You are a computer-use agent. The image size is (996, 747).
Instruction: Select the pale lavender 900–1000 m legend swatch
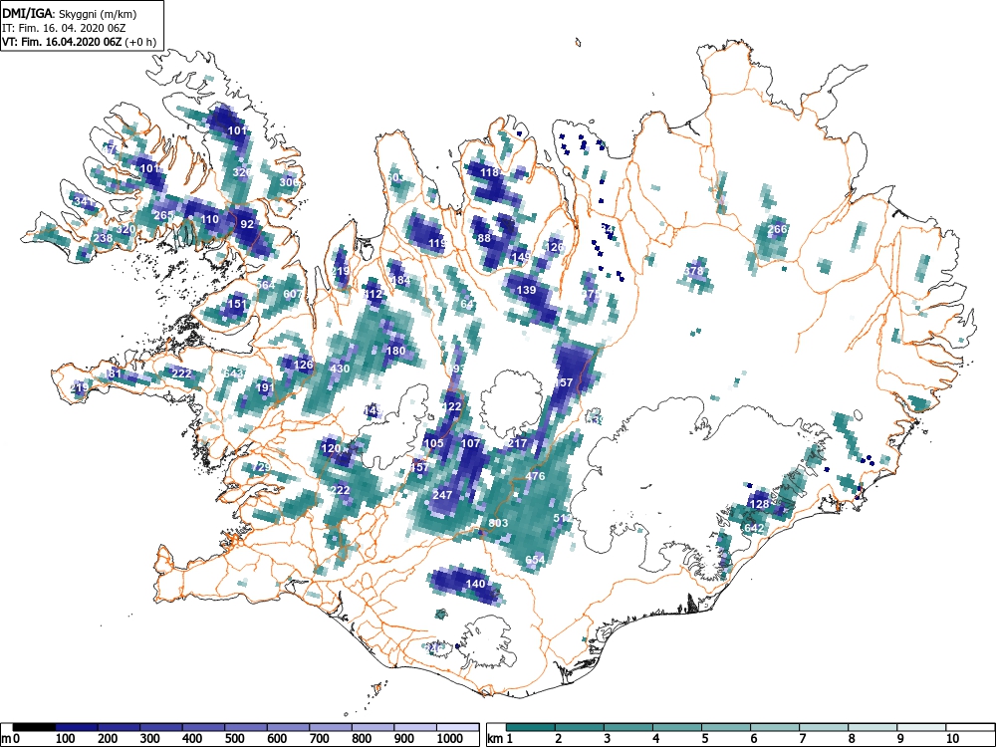click(x=415, y=727)
